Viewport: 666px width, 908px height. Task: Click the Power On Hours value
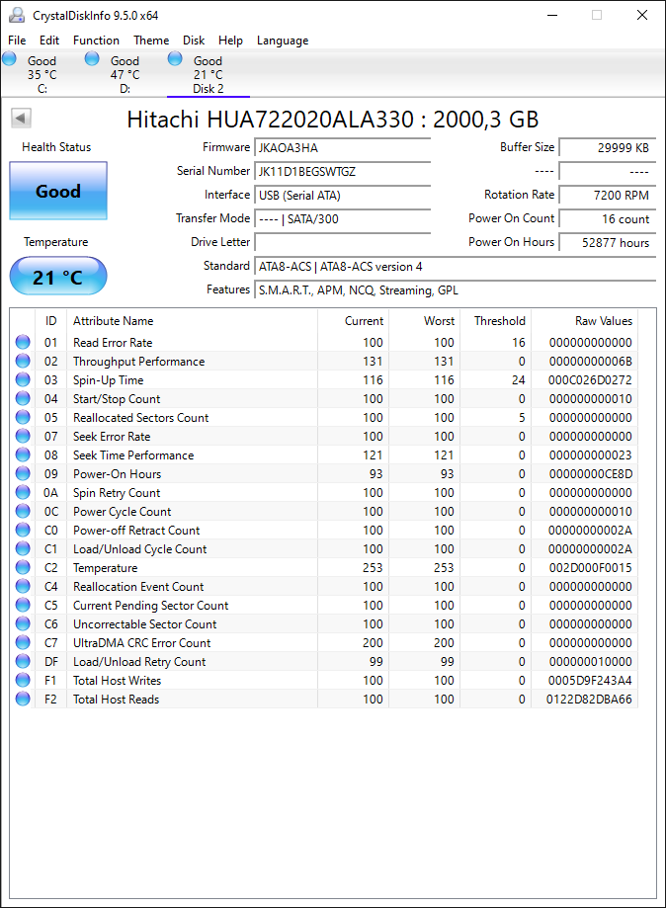point(608,243)
